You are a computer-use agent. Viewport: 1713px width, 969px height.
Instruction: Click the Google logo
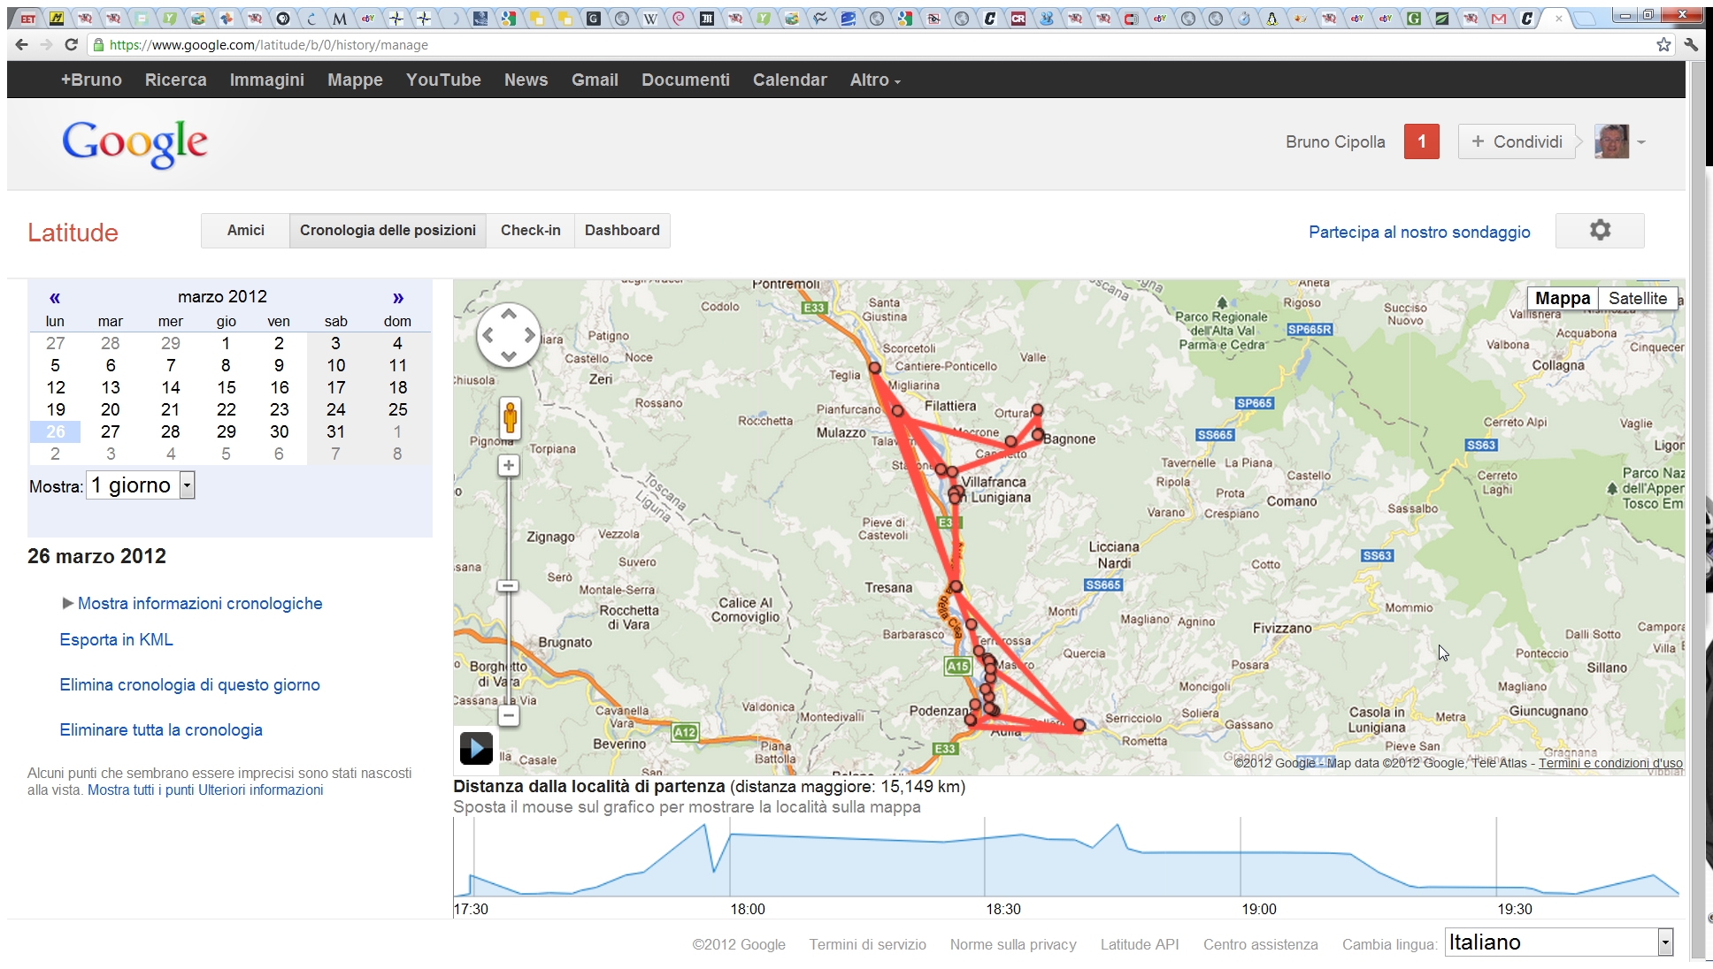[x=134, y=143]
